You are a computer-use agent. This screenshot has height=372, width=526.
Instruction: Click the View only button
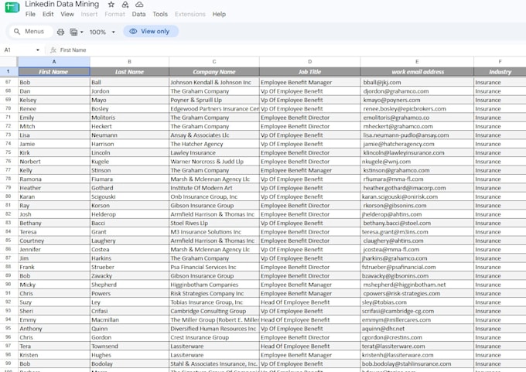[151, 31]
